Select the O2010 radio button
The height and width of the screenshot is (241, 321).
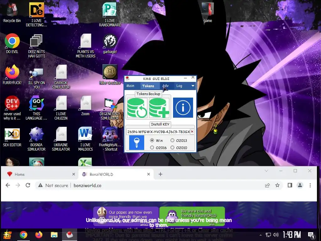pos(172,147)
